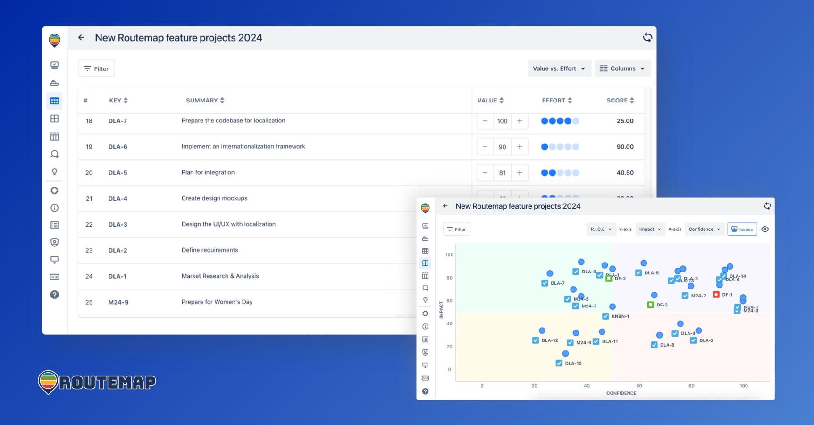Open the settings gear in the left sidebar
This screenshot has width=814, height=425.
point(55,190)
